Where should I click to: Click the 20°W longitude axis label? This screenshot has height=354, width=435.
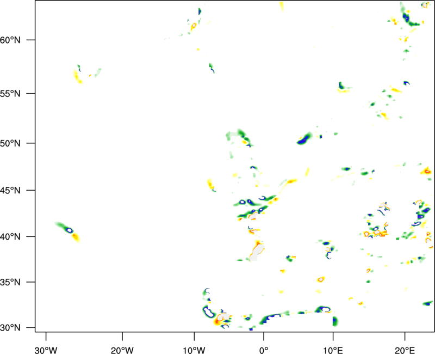coord(122,350)
